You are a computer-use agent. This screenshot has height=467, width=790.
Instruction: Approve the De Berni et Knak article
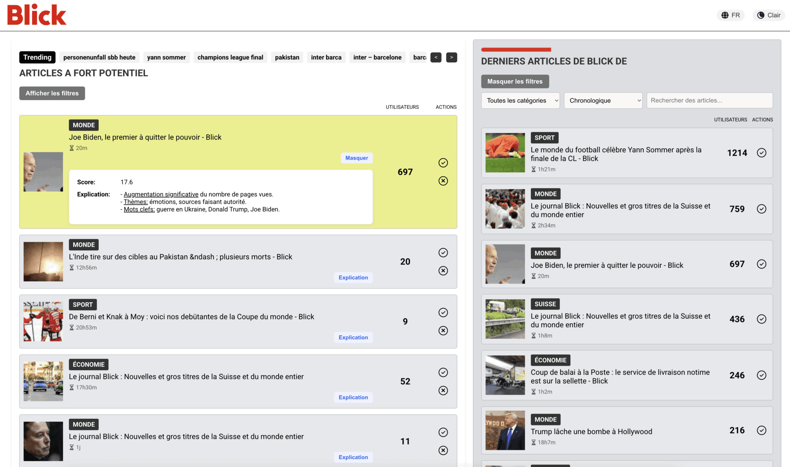click(443, 313)
